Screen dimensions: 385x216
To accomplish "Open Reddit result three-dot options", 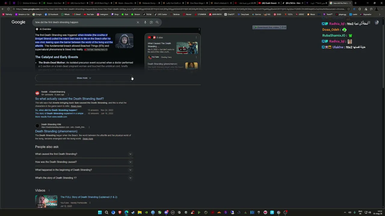I will pyautogui.click(x=68, y=94).
